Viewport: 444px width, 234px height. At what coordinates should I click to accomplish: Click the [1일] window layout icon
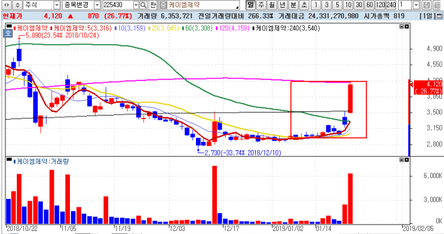coord(439,16)
